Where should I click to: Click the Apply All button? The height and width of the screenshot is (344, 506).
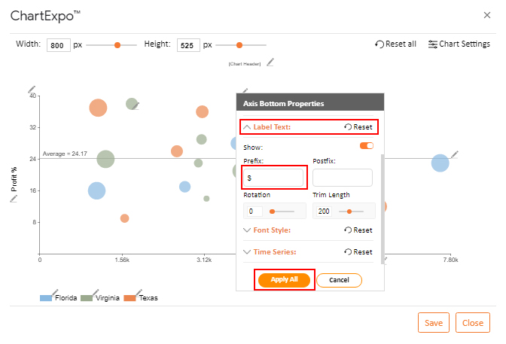tap(284, 279)
